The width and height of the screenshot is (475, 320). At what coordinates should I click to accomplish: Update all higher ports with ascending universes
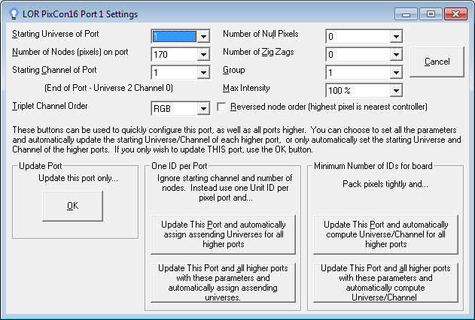tap(224, 282)
